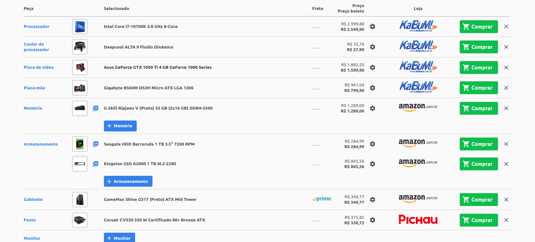Open Kingston SSD A2000 1 TB M.2-2280 name
The height and width of the screenshot is (242, 535).
(140, 164)
